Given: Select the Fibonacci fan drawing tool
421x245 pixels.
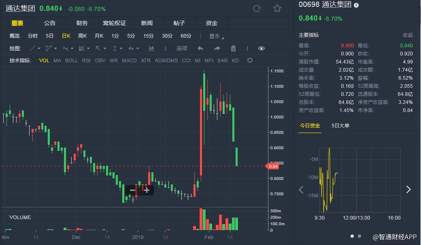Looking at the screenshot, I should (81, 49).
